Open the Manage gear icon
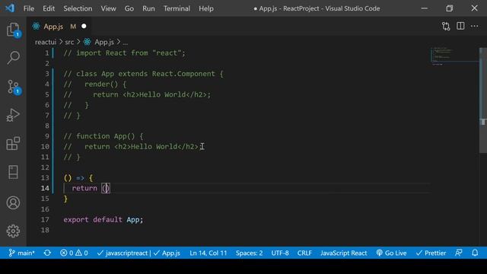This screenshot has height=274, width=487. [x=14, y=231]
